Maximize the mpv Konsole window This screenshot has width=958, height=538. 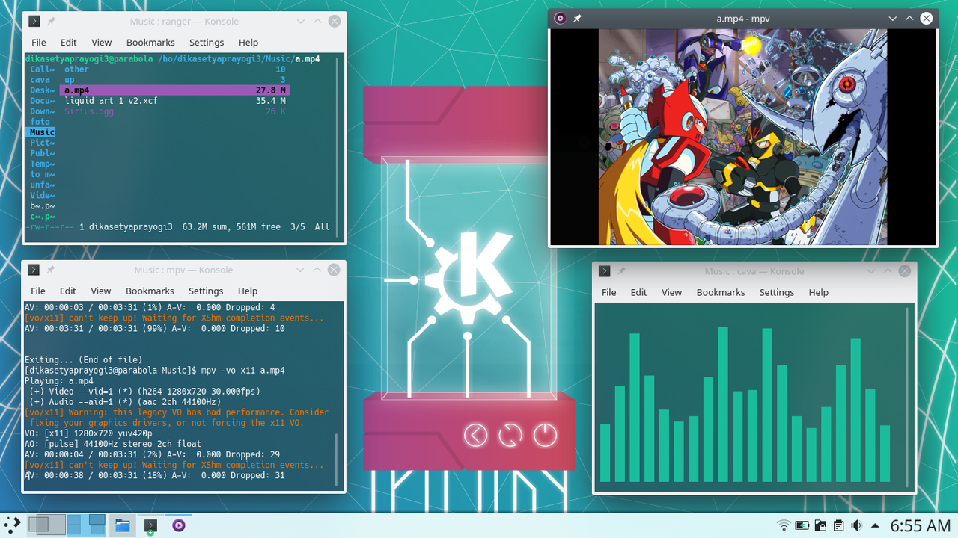pyautogui.click(x=317, y=270)
